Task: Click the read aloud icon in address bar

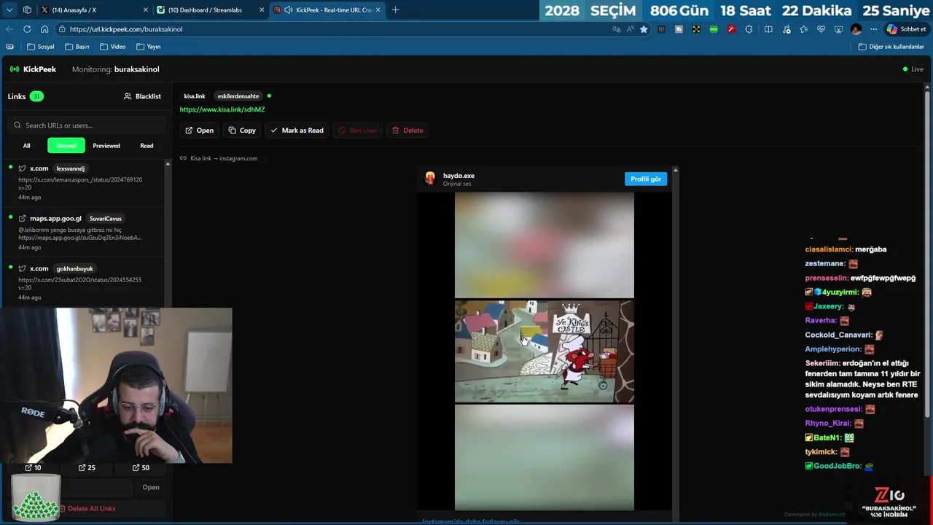Action: click(631, 29)
